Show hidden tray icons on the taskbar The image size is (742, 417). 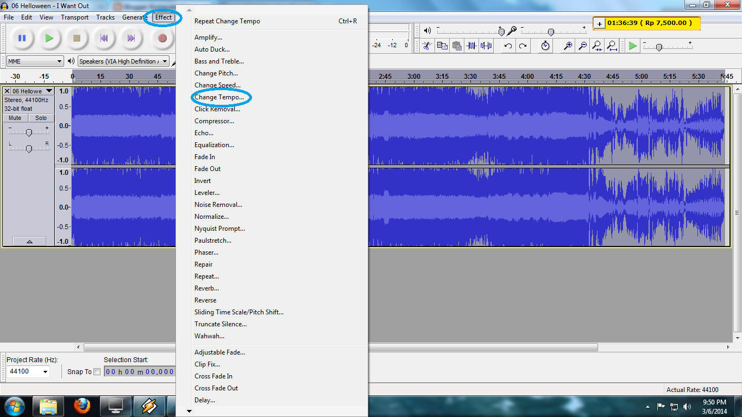click(x=648, y=406)
